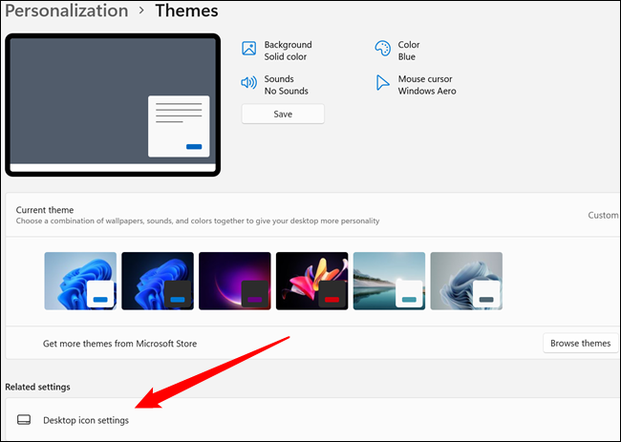Image resolution: width=621 pixels, height=442 pixels.
Task: Select the light blue Windows bloom theme
Action: point(80,281)
